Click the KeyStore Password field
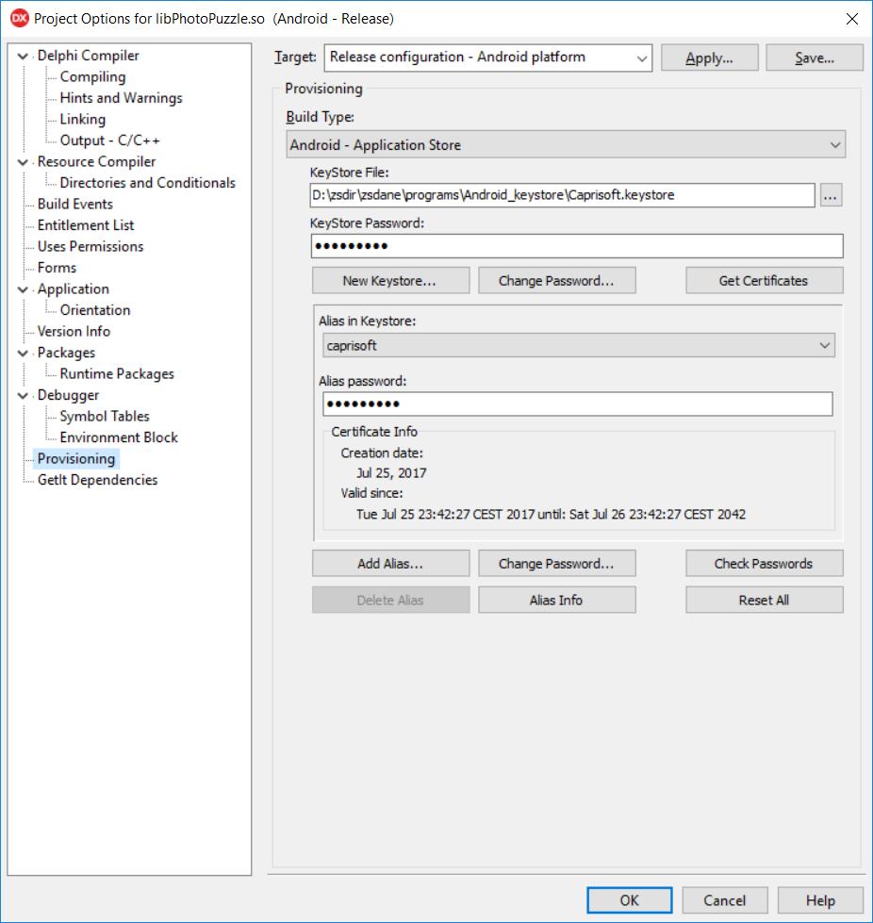Image resolution: width=873 pixels, height=923 pixels. tap(577, 246)
